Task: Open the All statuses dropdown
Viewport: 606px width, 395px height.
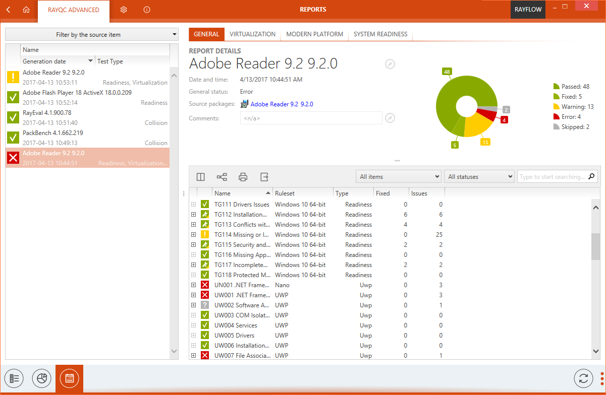Action: 479,177
